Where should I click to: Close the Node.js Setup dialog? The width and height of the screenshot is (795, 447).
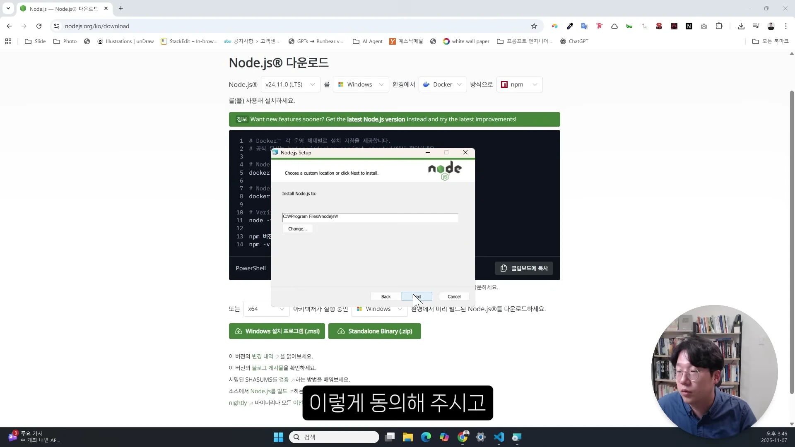pyautogui.click(x=465, y=153)
